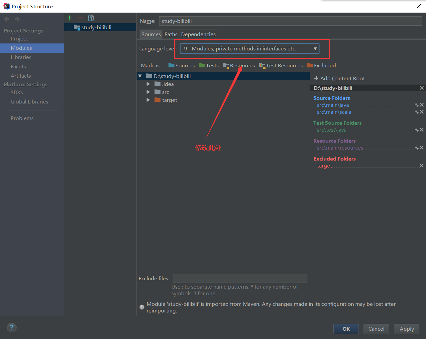Viewport: 426px width, 339px height.
Task: Expand the src folder
Action: pos(148,92)
